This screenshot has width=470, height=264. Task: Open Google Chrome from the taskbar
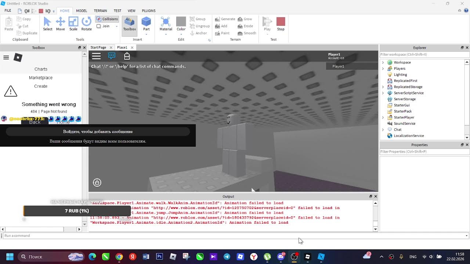tap(119, 257)
